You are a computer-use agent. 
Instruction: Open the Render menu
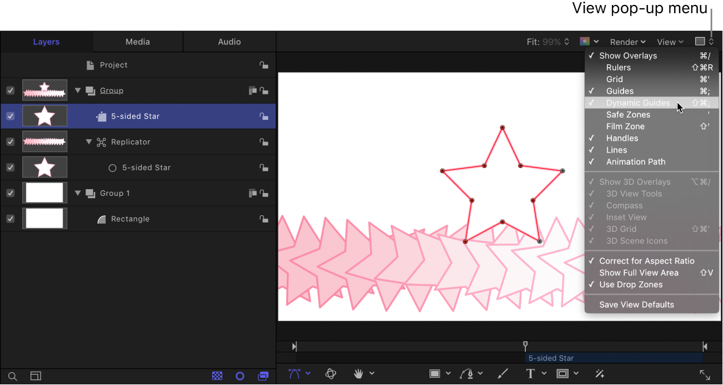point(627,41)
